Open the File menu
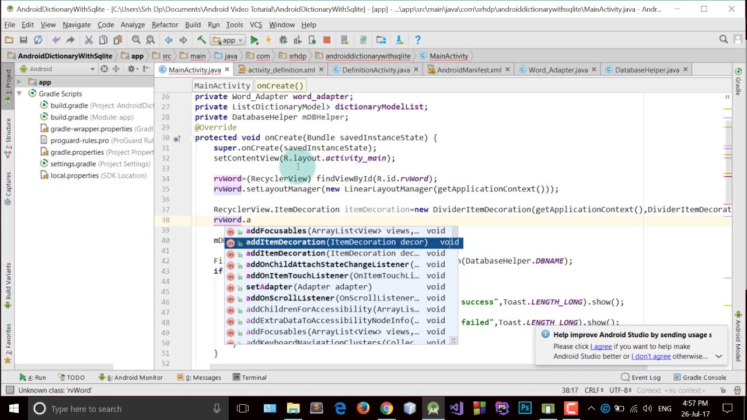747x420 pixels. [10, 24]
